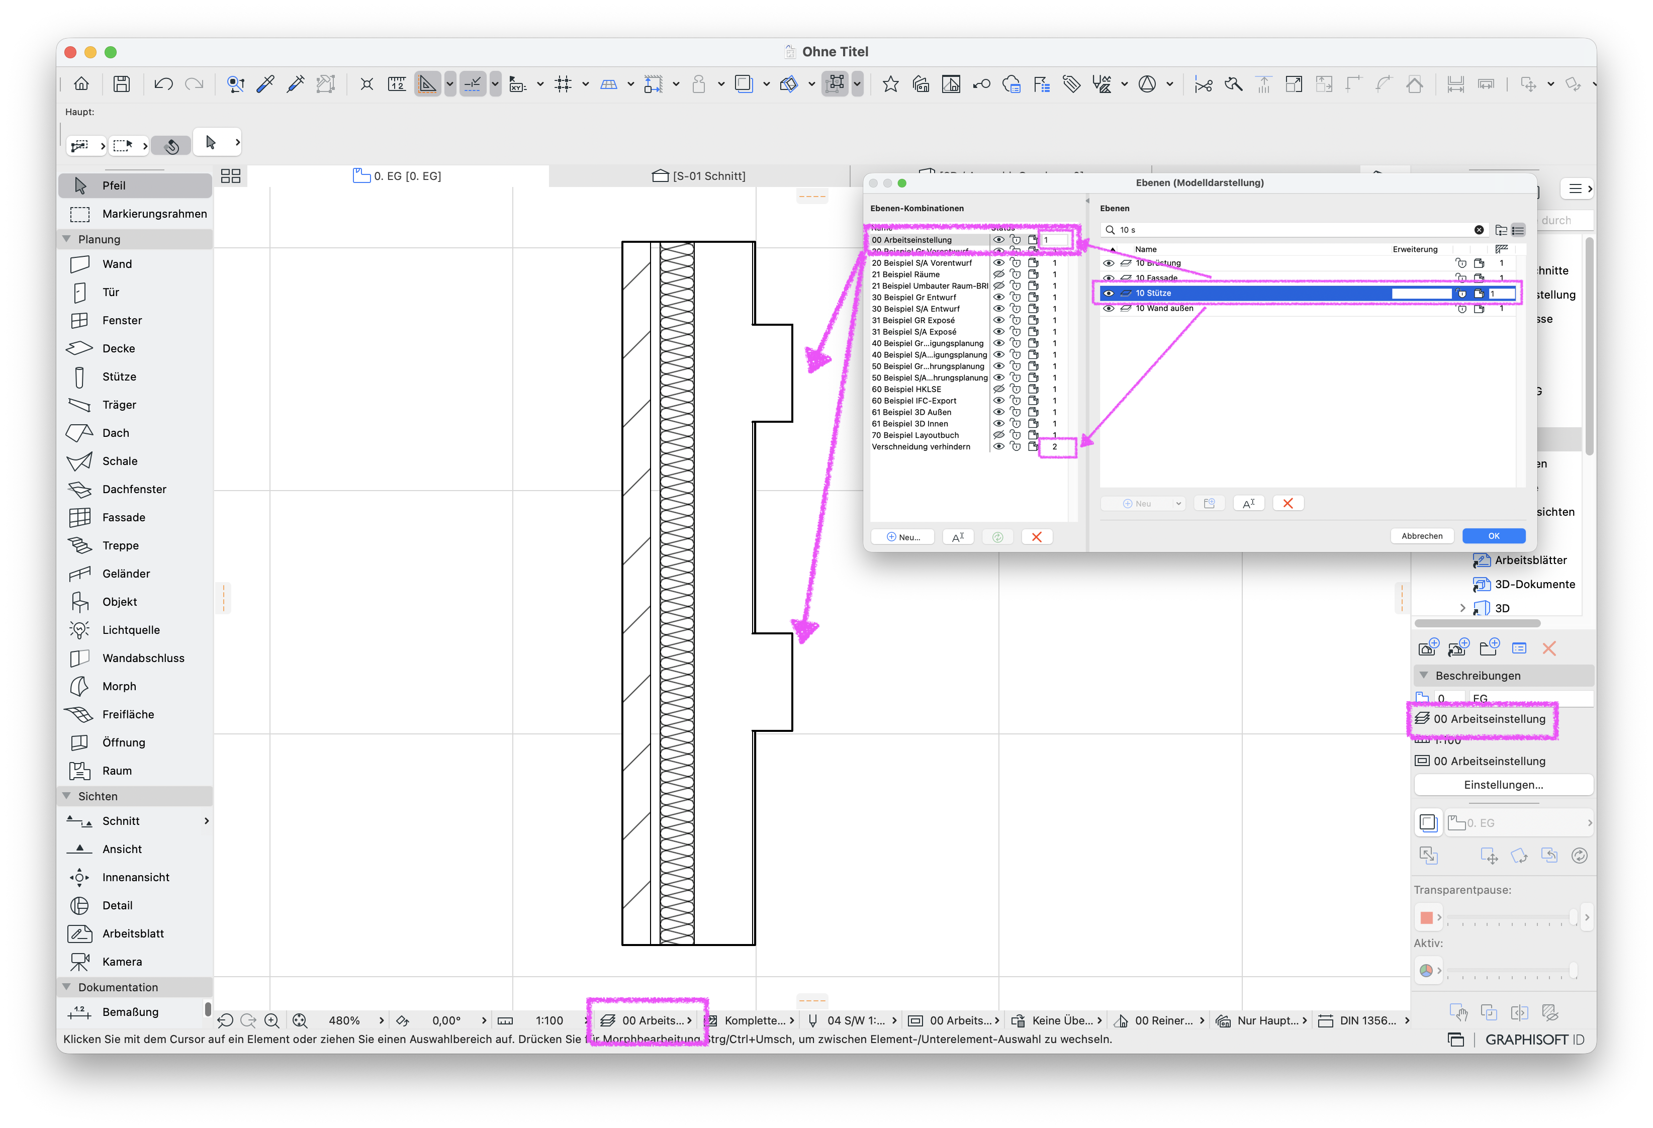Confirm layer dialog with OK

click(1494, 535)
